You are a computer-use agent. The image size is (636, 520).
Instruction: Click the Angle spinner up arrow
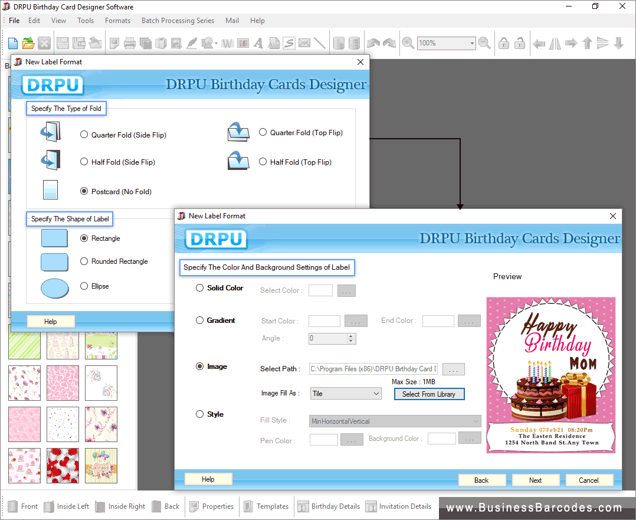(351, 336)
